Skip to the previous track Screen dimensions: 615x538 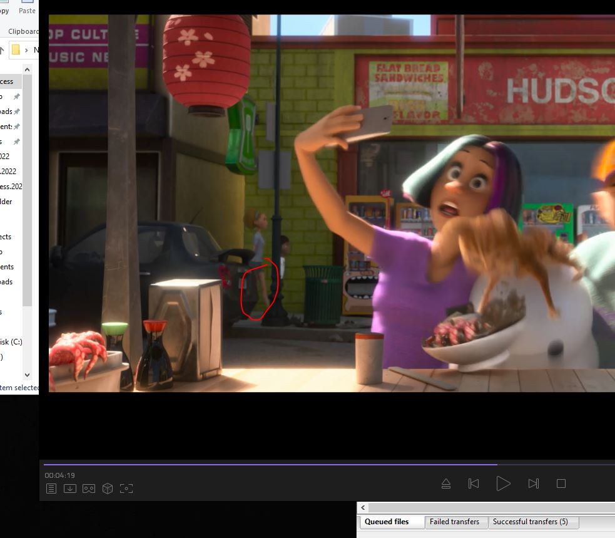[x=474, y=484]
